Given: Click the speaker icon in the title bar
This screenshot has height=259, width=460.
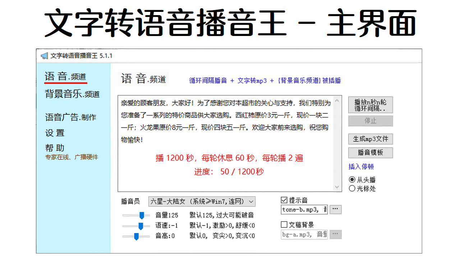Looking at the screenshot, I should pyautogui.click(x=44, y=55).
